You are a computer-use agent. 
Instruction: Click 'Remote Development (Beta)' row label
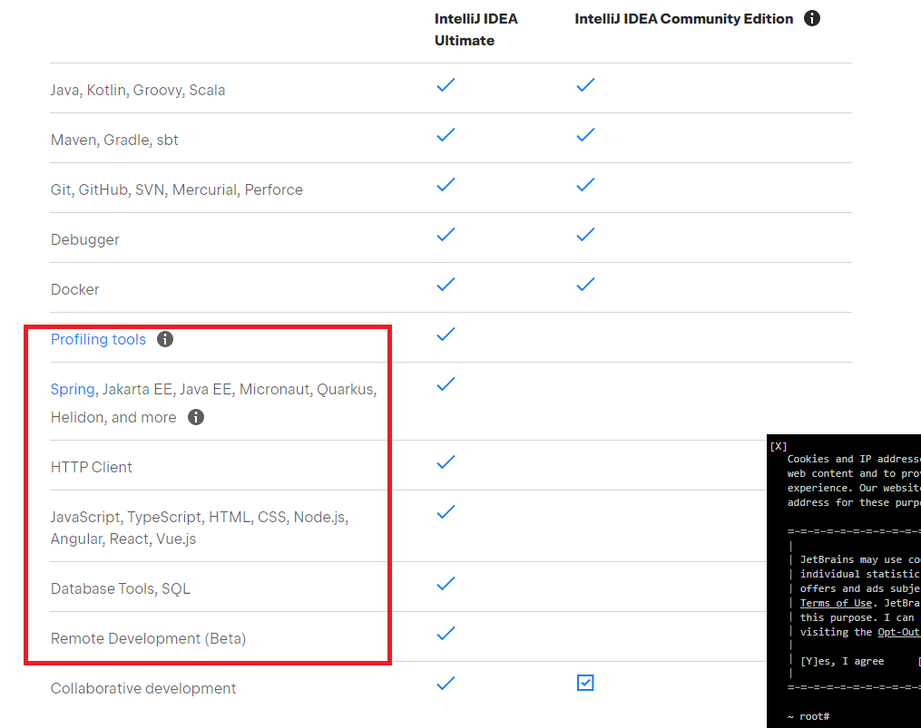coord(149,639)
